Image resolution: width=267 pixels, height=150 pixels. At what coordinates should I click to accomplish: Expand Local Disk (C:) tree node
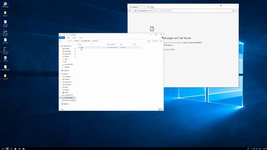click(61, 95)
